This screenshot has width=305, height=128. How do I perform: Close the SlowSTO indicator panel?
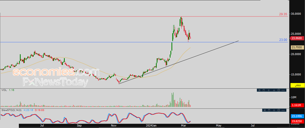point(264,110)
